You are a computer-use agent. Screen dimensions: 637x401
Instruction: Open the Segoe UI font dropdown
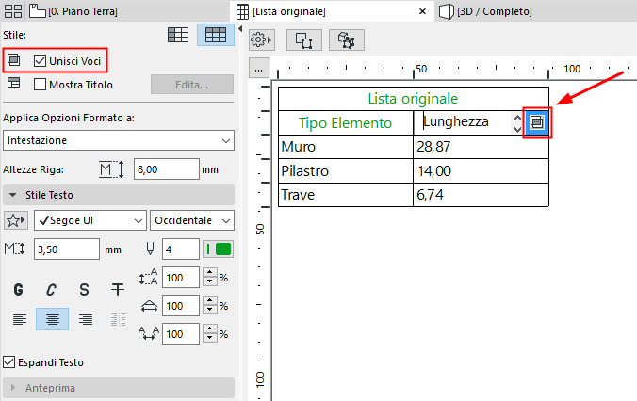[x=90, y=220]
